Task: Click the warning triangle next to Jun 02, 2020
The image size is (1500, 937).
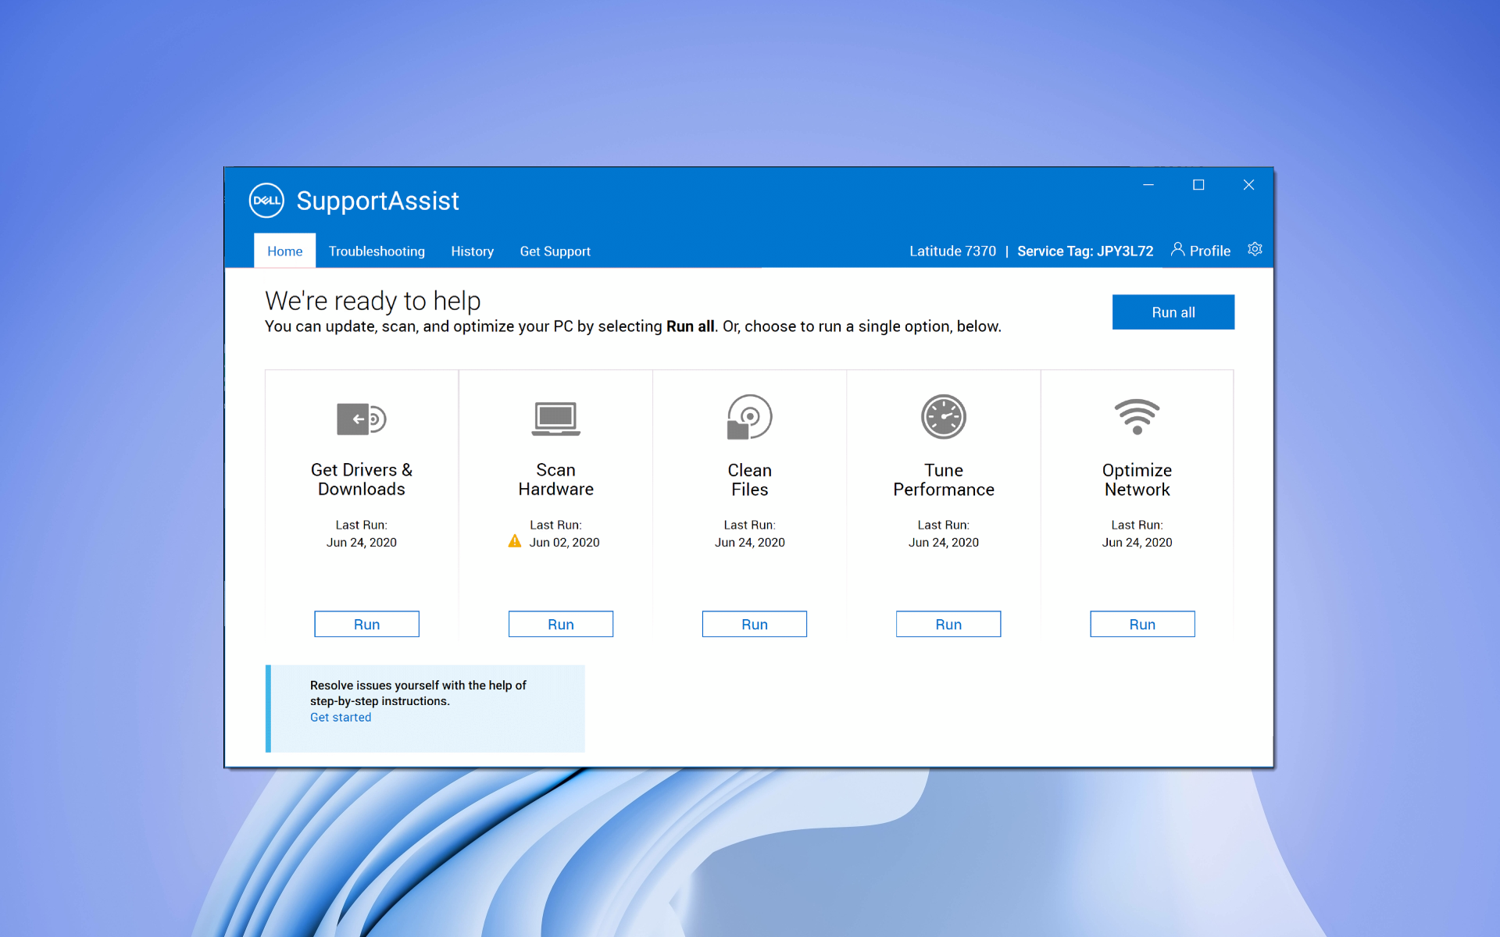Action: pos(515,541)
